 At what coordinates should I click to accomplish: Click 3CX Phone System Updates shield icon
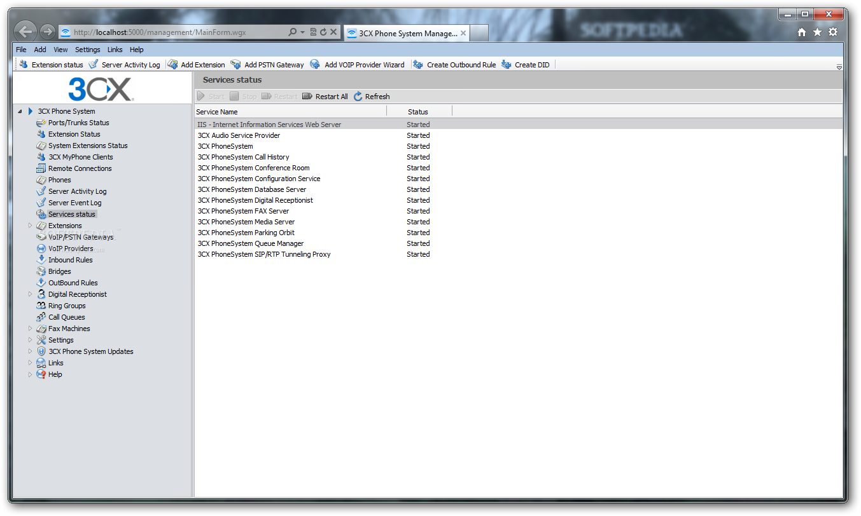41,351
